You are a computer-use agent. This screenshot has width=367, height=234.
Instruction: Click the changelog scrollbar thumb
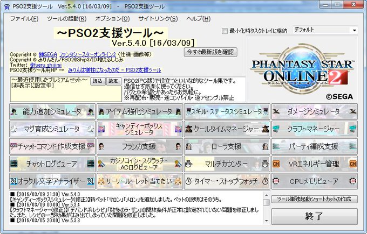point(266,202)
